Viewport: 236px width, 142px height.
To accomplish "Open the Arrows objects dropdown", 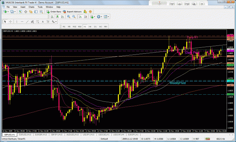I will [54, 22].
